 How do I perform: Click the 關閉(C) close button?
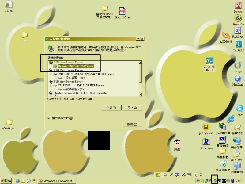[x=132, y=125]
